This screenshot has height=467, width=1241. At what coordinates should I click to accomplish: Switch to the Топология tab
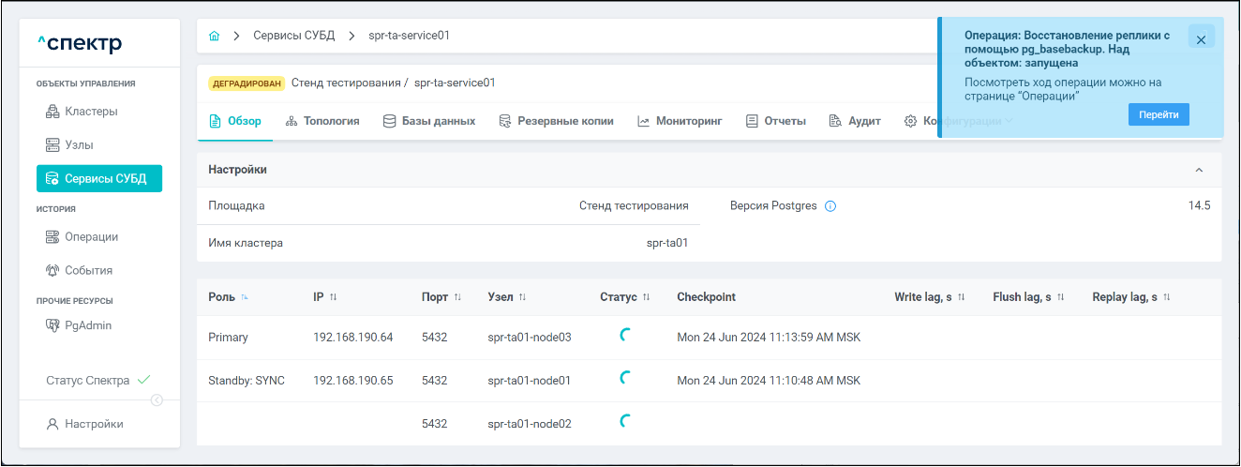point(322,121)
